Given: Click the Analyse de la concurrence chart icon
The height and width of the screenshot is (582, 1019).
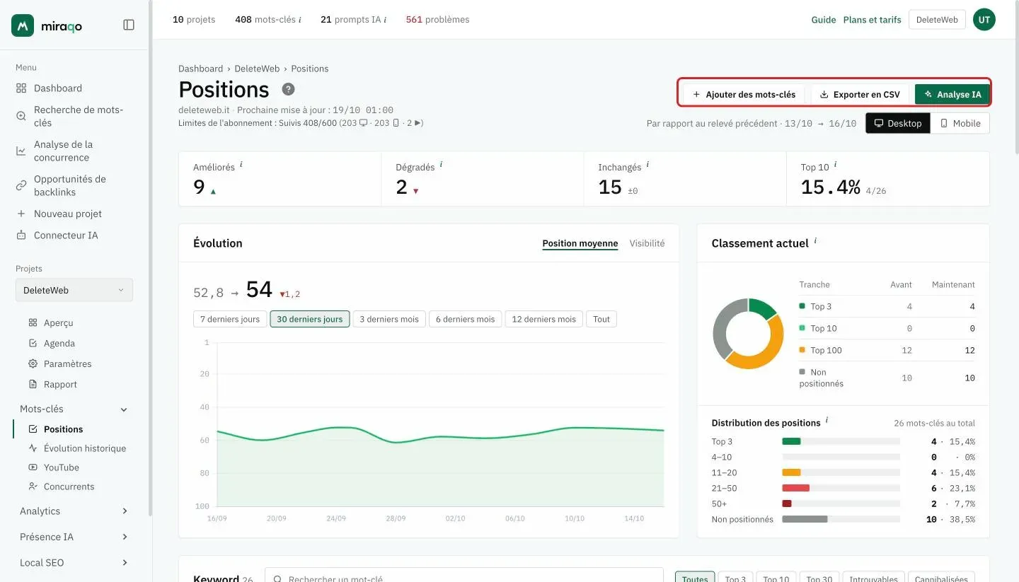Looking at the screenshot, I should 21,151.
